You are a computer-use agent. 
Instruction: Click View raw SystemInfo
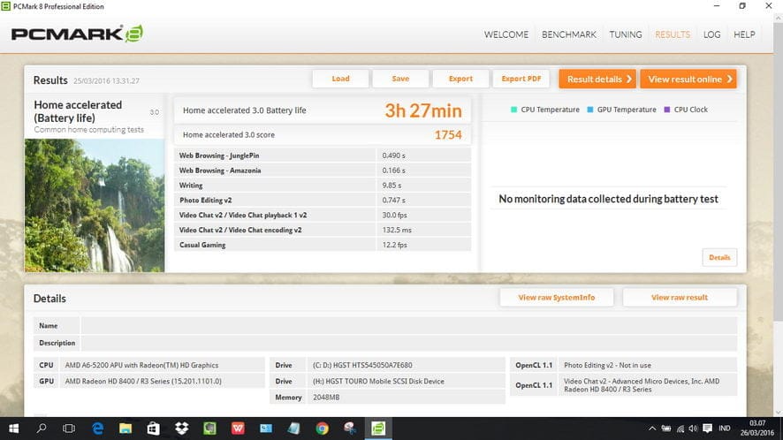click(556, 297)
